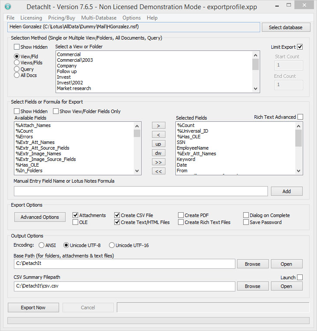Viewport: 317px width, 331px height.
Task: Select the Commercial\2003 folder
Action: point(154,60)
